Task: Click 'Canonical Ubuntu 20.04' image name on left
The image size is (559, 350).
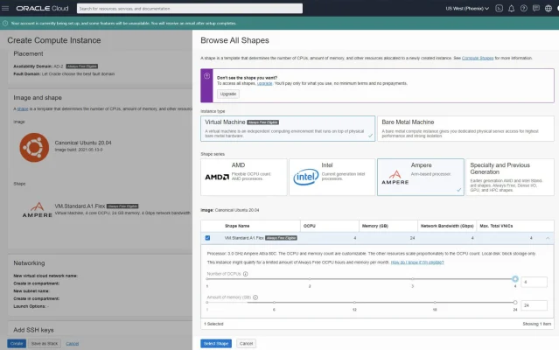Action: pos(83,143)
